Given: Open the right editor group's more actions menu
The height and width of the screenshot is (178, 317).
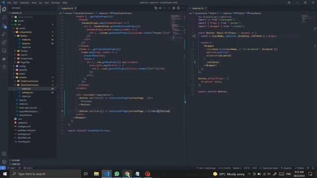Looking at the screenshot, I should point(313,8).
